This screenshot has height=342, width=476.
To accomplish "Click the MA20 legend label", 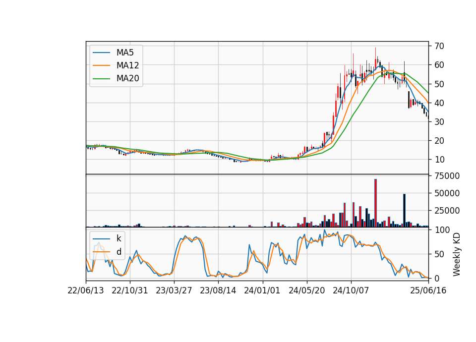I will pyautogui.click(x=127, y=78).
